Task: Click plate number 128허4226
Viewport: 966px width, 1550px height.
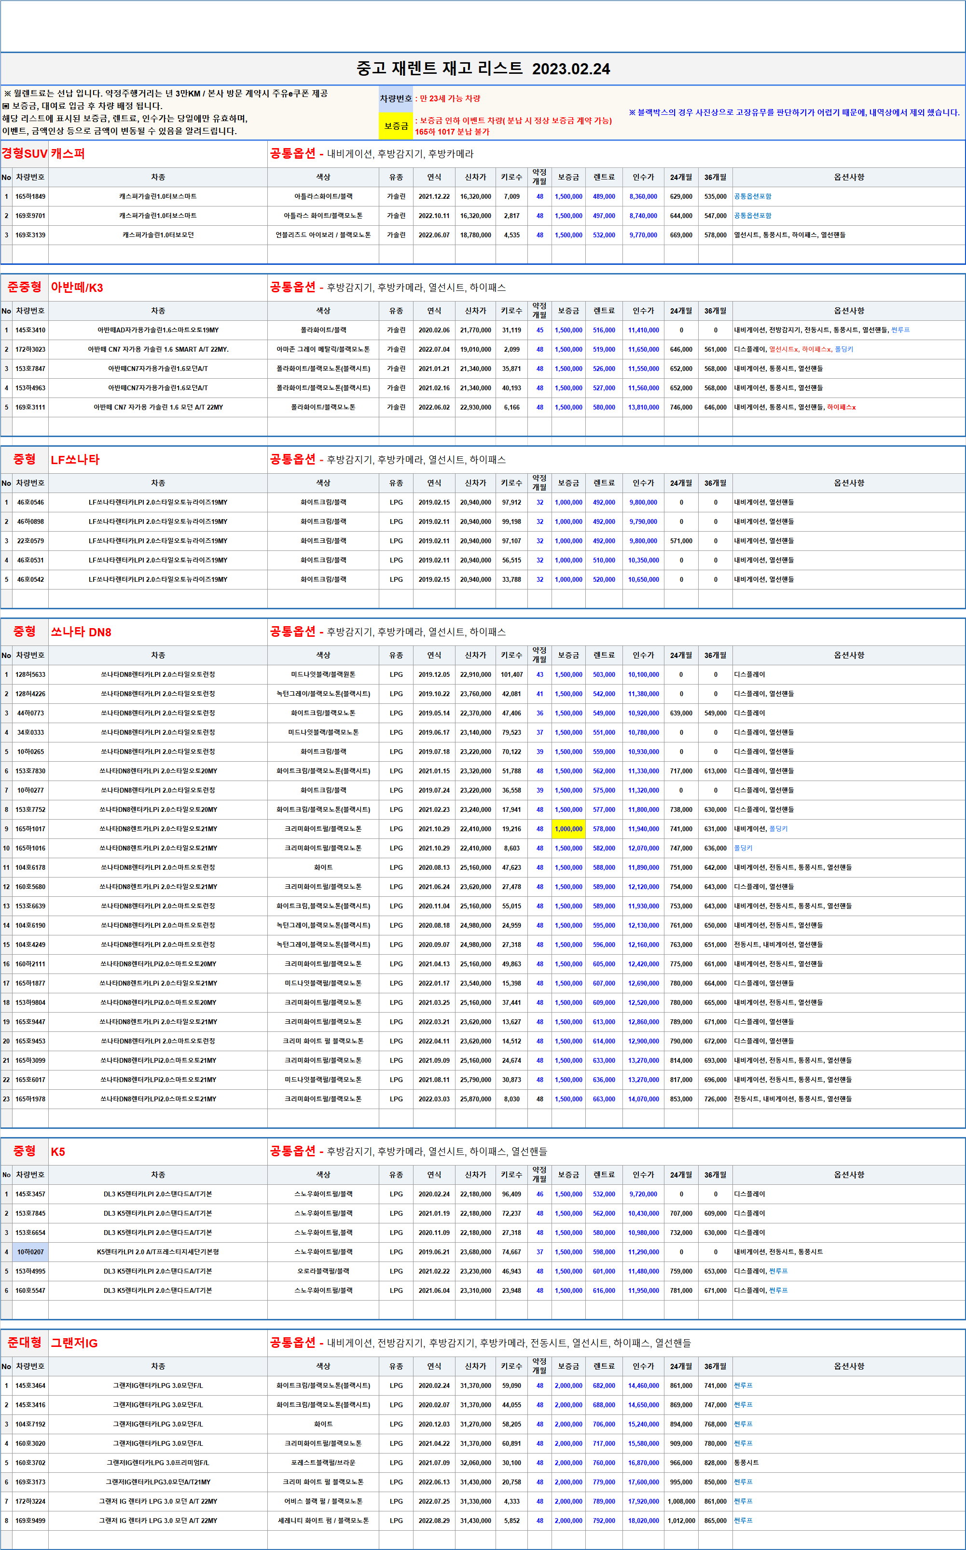Action: (31, 694)
